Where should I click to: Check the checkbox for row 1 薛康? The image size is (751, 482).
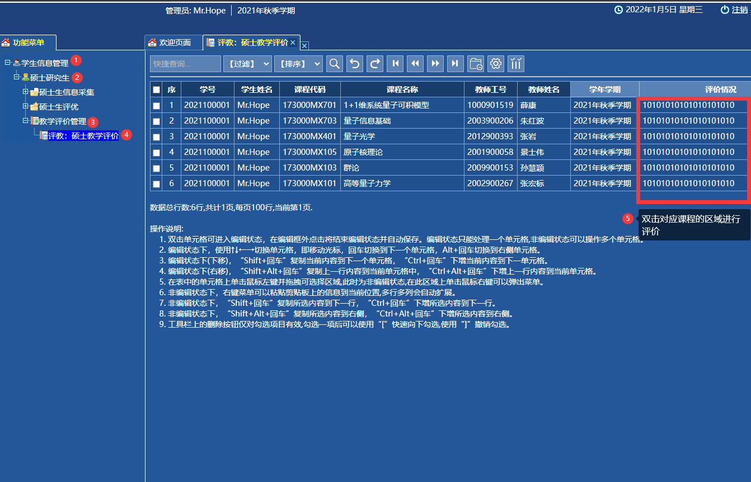pyautogui.click(x=156, y=105)
